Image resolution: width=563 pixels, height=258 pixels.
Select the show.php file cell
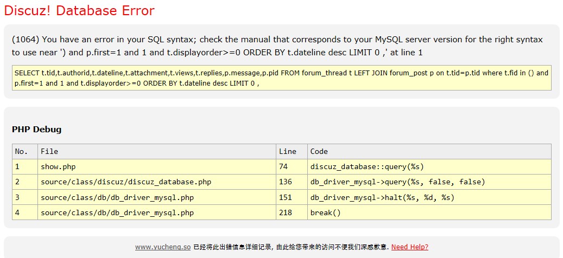(x=157, y=166)
